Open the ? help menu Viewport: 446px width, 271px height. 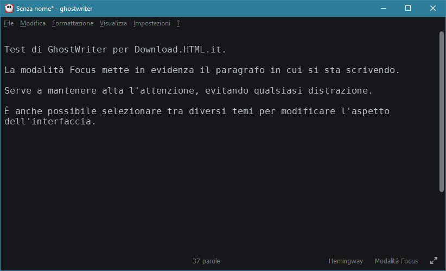pos(178,23)
